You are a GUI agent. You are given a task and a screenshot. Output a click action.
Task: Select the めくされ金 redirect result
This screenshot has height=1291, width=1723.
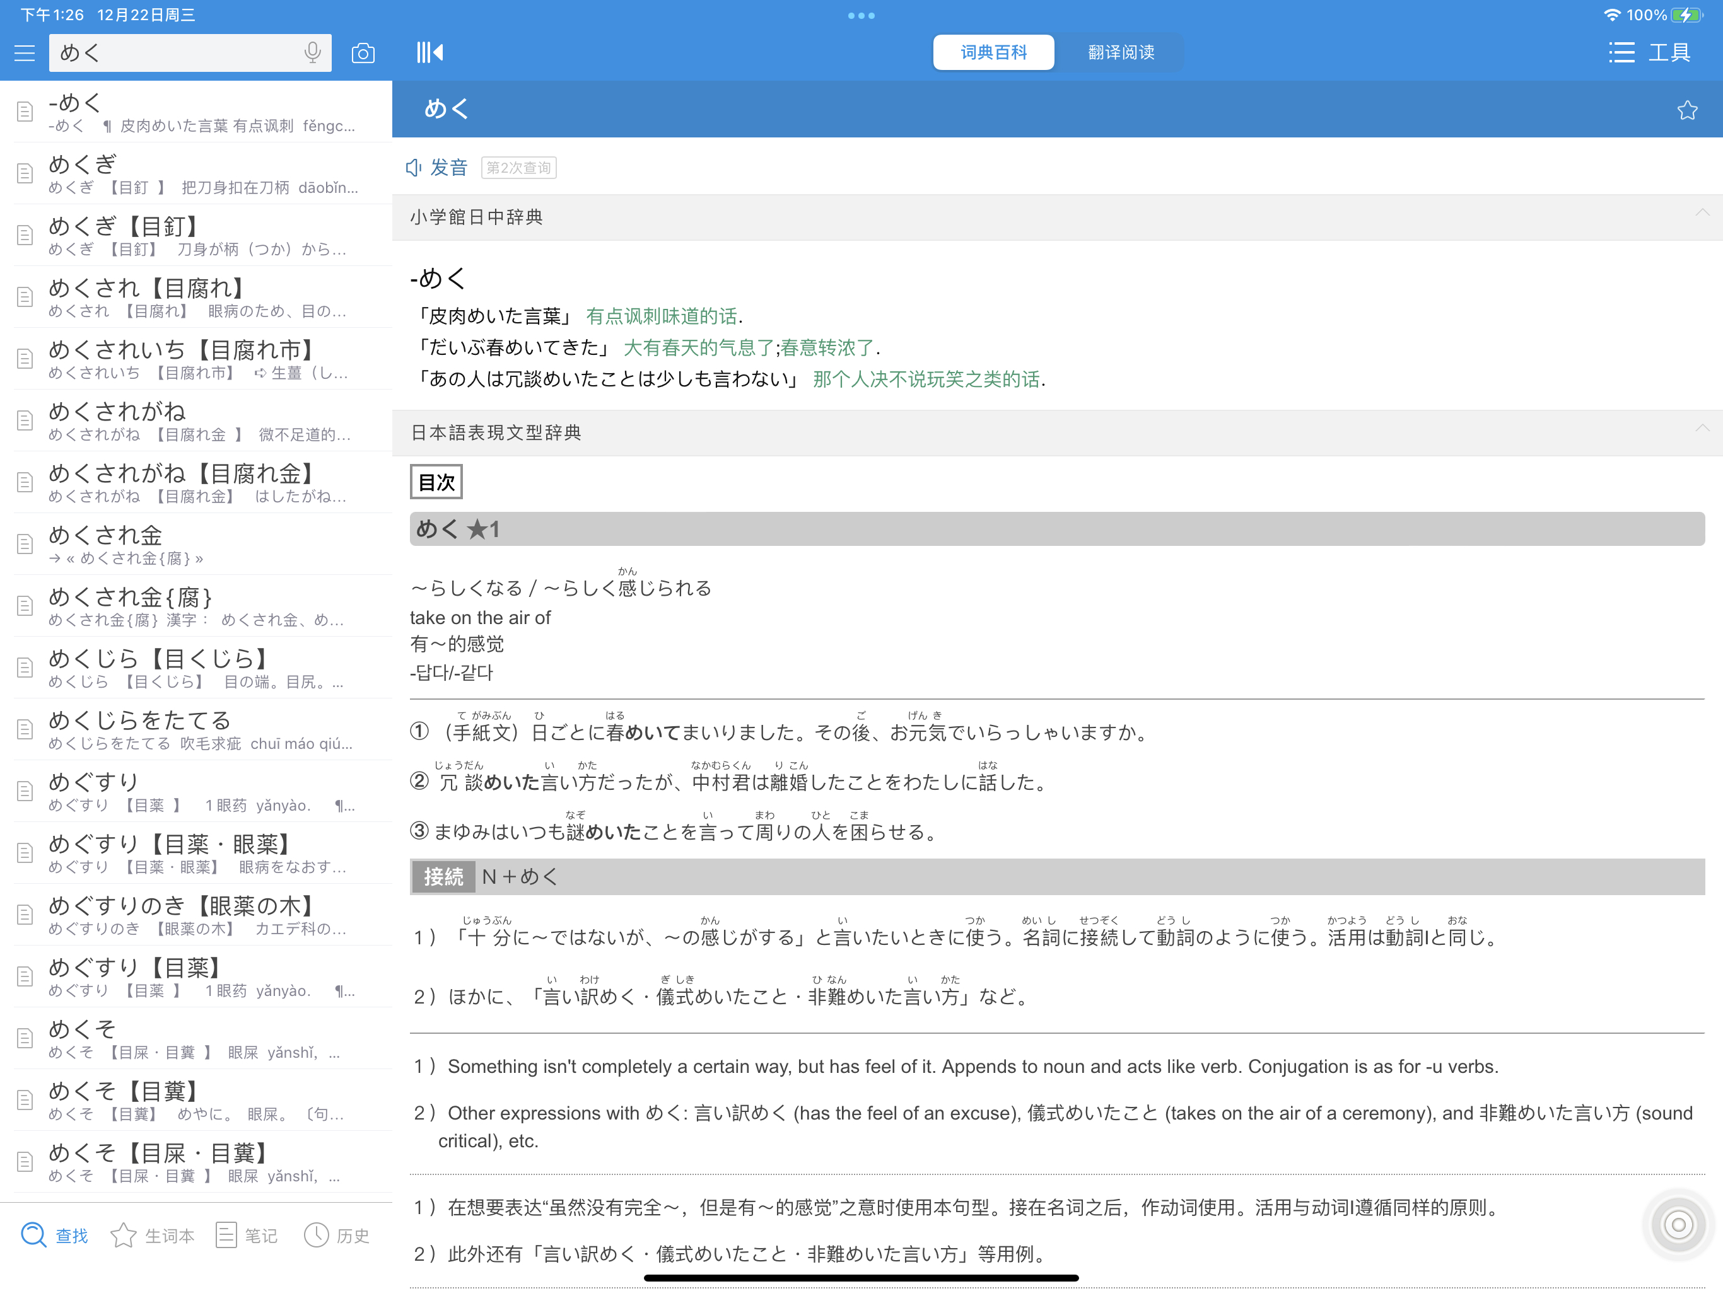point(196,544)
